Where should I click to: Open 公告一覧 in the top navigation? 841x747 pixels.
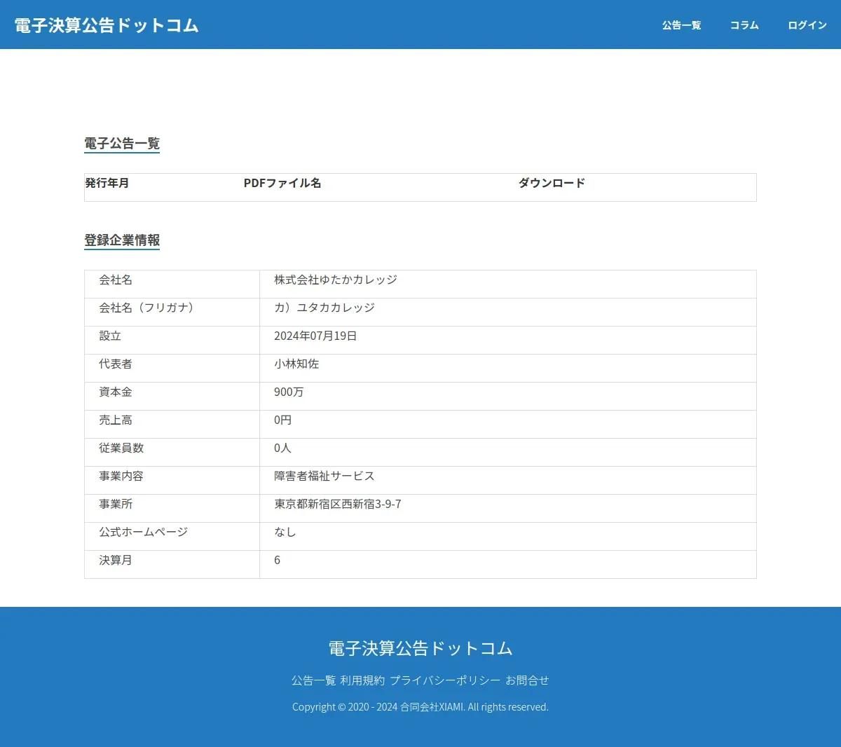(x=681, y=25)
